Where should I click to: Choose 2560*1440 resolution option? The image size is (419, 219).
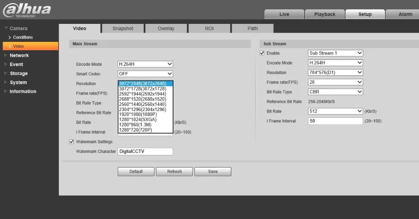[145, 104]
